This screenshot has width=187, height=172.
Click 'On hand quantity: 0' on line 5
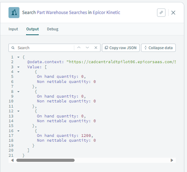click(x=61, y=76)
